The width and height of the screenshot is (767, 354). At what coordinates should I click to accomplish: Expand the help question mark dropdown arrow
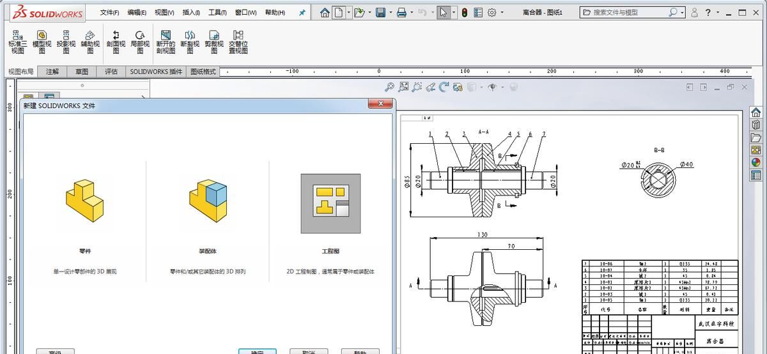tap(718, 12)
